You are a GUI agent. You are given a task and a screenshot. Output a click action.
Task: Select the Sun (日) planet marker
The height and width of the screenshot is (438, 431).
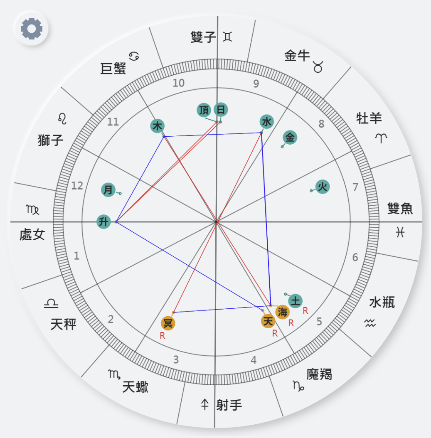pos(221,110)
